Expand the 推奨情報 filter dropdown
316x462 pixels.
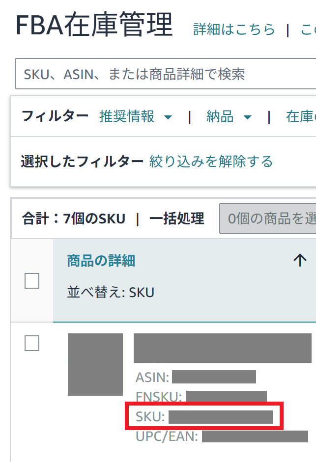pos(136,117)
